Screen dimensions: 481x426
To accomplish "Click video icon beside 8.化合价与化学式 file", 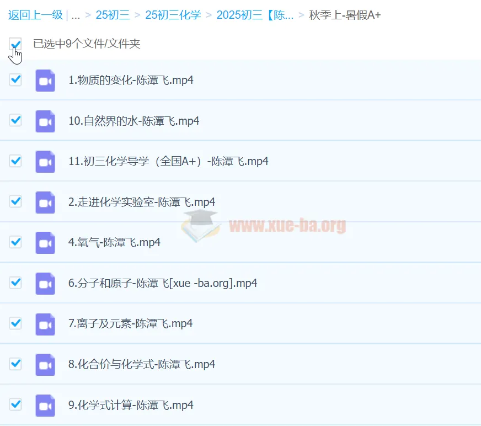I will pyautogui.click(x=45, y=365).
